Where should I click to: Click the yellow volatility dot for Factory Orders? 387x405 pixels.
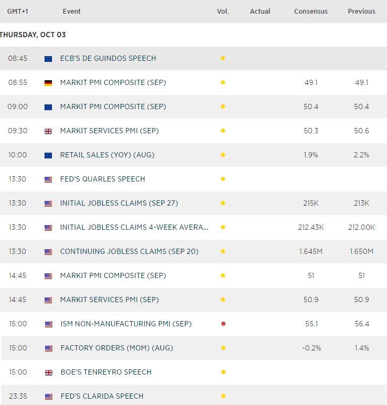pos(223,348)
